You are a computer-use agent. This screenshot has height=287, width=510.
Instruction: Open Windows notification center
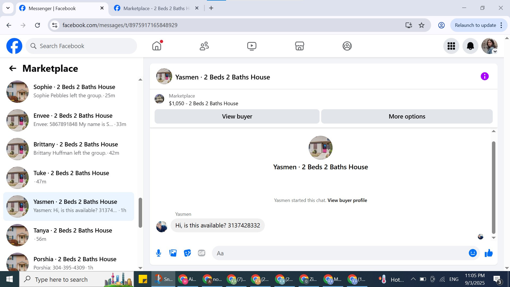point(498,280)
